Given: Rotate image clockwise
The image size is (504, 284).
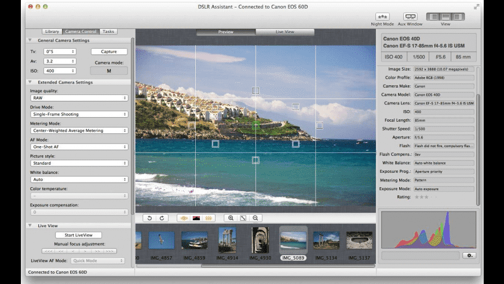Looking at the screenshot, I should coord(162,218).
